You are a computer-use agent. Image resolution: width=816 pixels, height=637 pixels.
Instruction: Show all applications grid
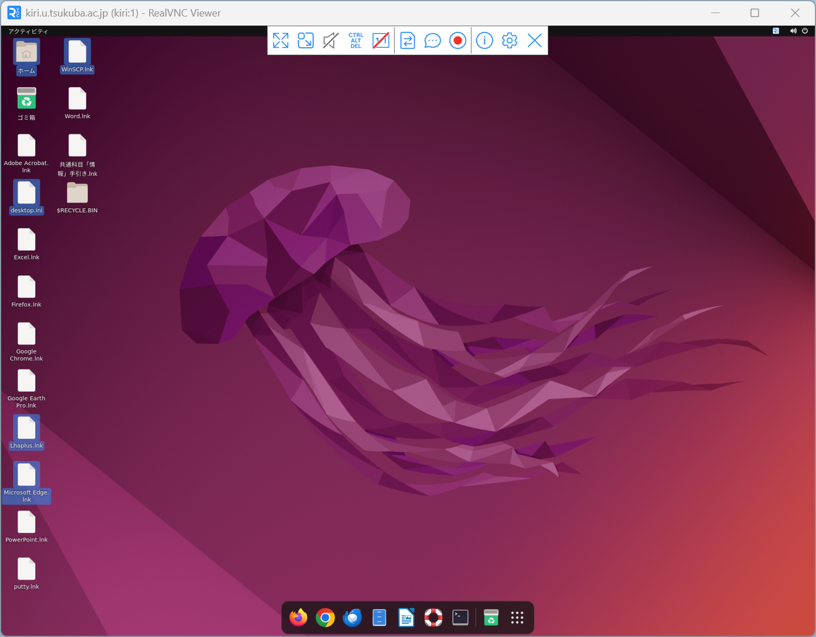[x=517, y=618]
